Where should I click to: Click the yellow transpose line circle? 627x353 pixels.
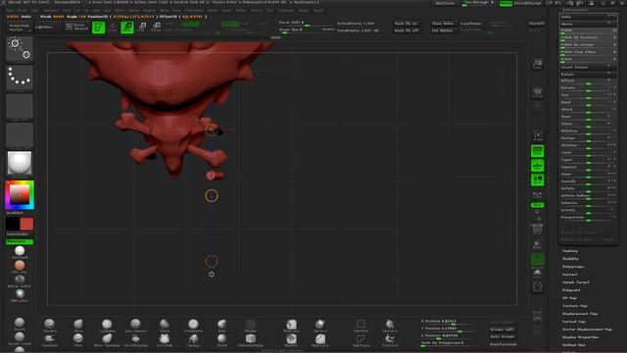tap(212, 196)
